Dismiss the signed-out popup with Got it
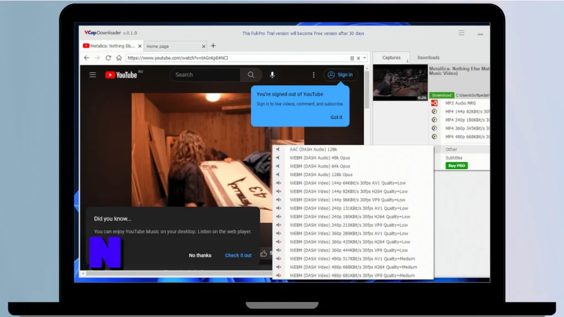This screenshot has width=564, height=317. [x=337, y=117]
